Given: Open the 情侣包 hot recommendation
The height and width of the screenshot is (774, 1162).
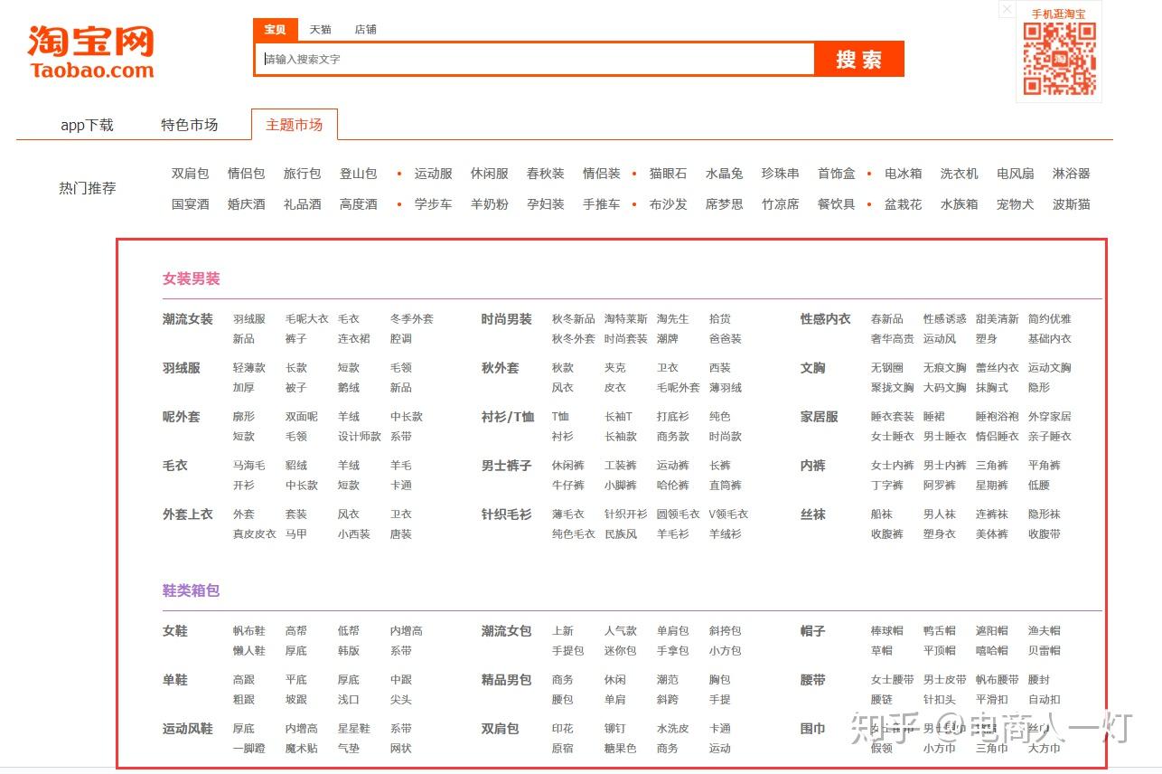Looking at the screenshot, I should click(247, 174).
